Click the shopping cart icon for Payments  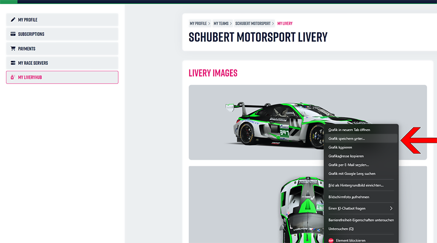coord(13,49)
